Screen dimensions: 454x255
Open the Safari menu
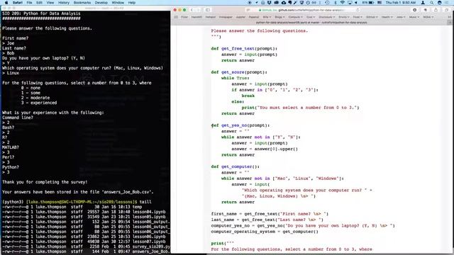tap(17, 3)
